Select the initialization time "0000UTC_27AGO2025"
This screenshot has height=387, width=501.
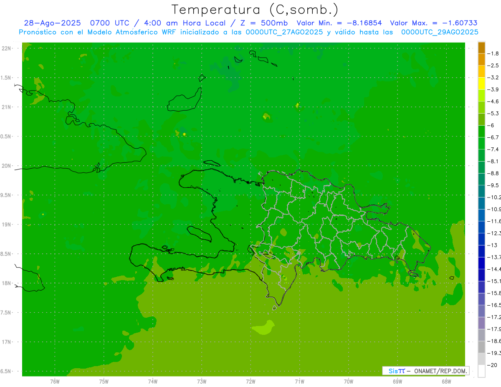(284, 32)
